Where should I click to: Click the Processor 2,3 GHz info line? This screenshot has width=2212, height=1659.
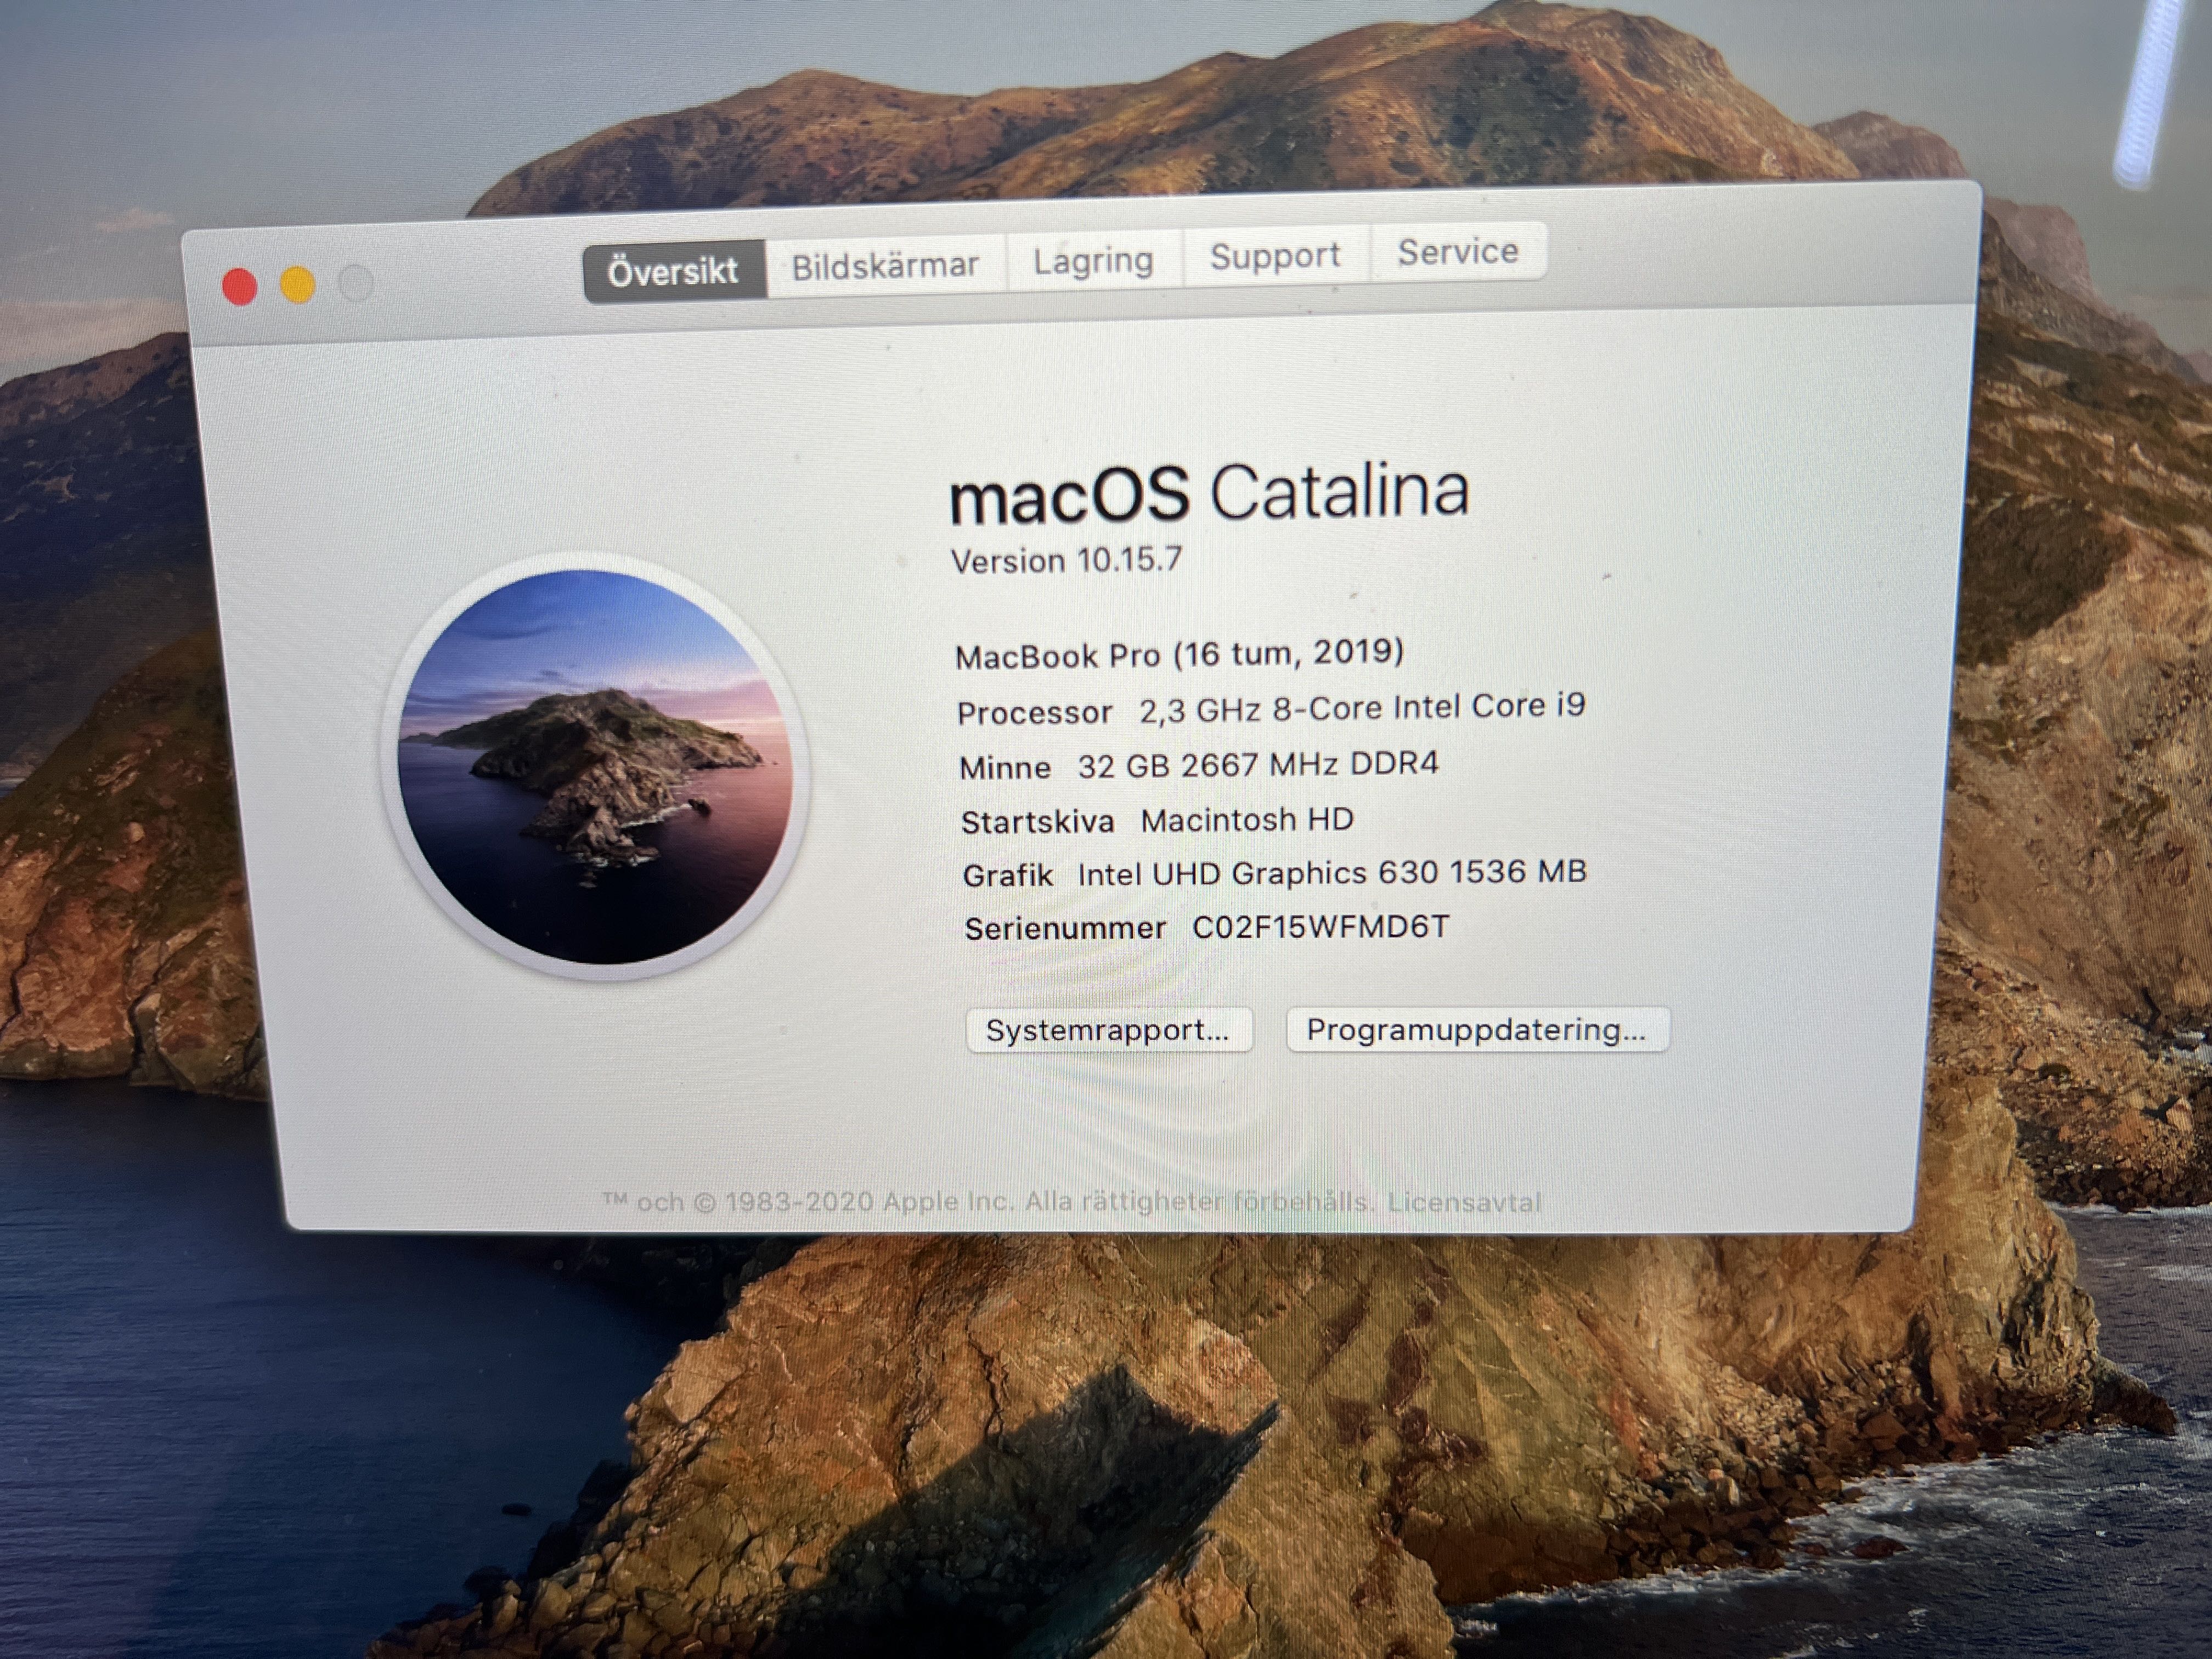click(x=1270, y=709)
